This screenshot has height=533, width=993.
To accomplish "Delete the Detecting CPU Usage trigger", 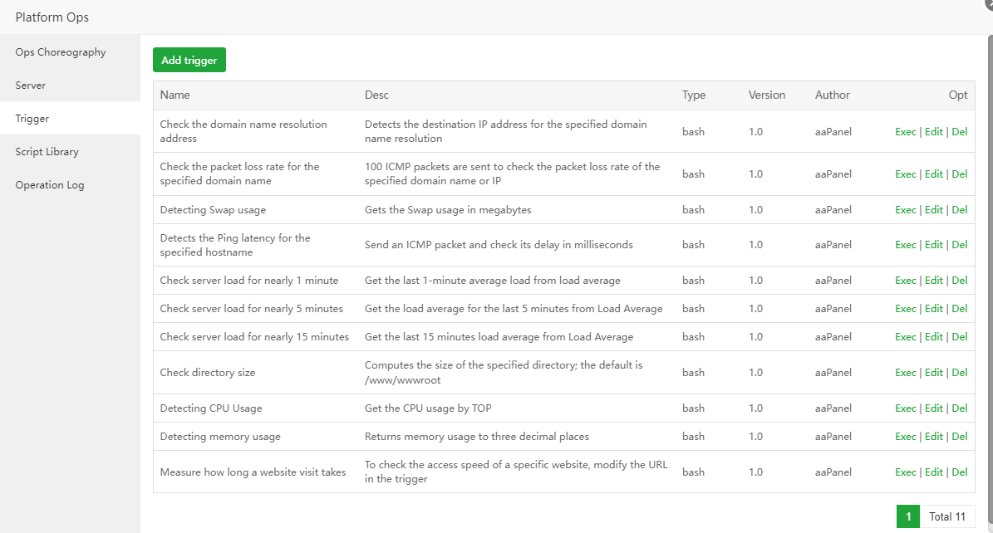I will point(960,408).
